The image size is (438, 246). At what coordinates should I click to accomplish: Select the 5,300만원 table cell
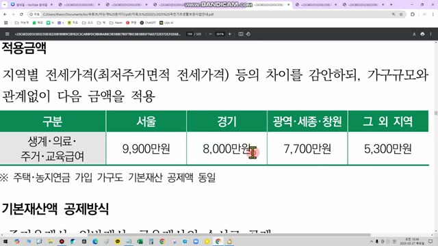[388, 149]
